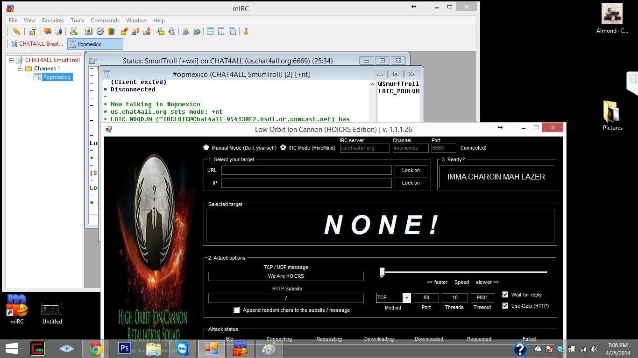Click Lock on next to the URL field
This screenshot has width=638, height=358.
(x=410, y=170)
